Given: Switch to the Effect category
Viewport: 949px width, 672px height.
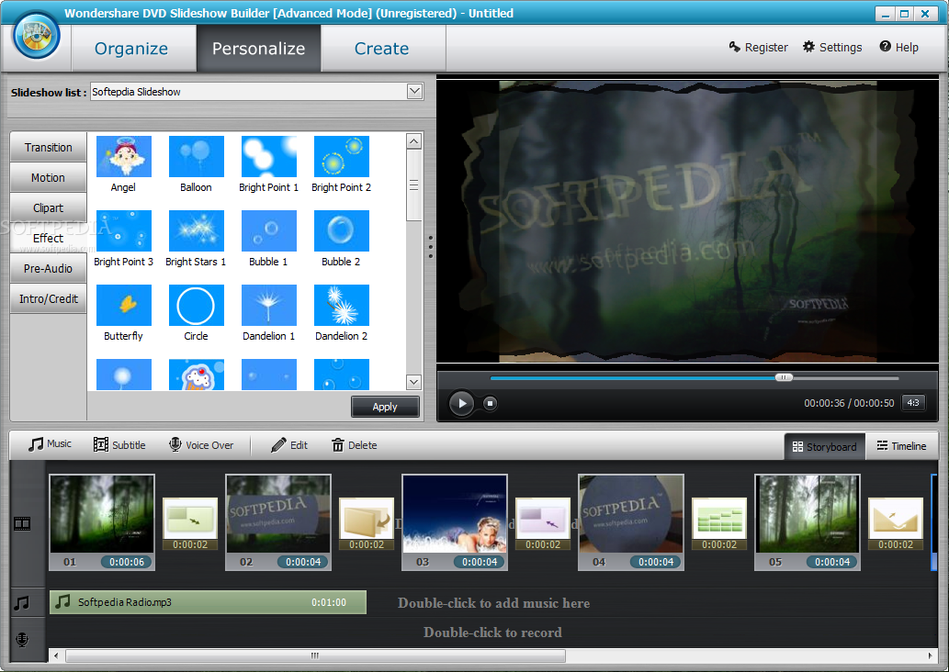Looking at the screenshot, I should click(x=49, y=239).
